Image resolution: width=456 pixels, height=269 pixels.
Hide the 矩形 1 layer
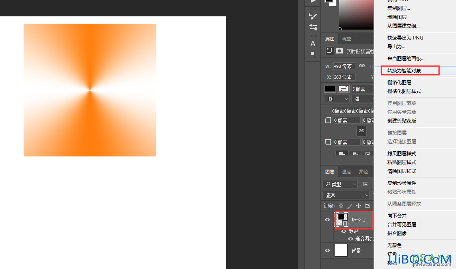328,220
